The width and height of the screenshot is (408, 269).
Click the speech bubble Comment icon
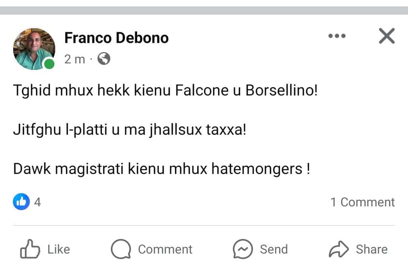pyautogui.click(x=121, y=250)
